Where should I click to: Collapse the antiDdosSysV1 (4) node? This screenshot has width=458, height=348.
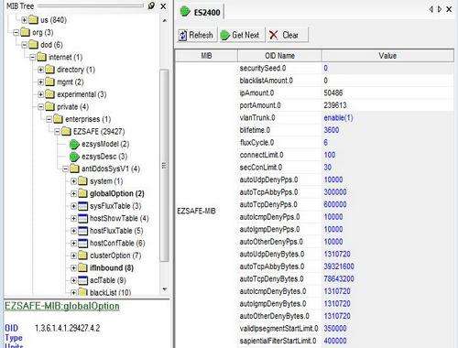[x=65, y=169]
